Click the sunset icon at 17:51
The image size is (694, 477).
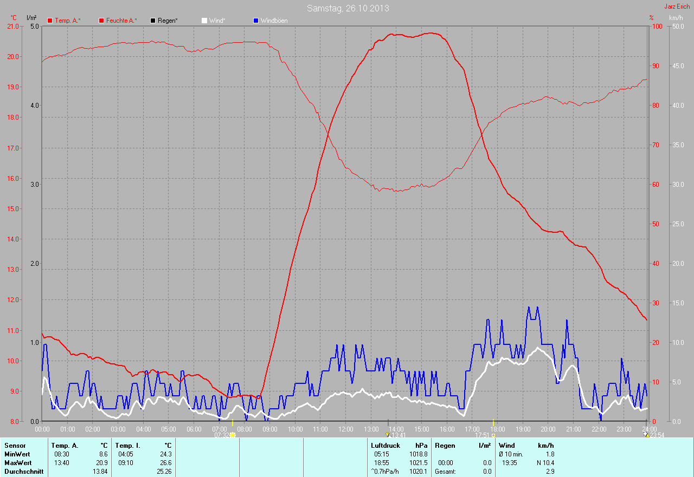tap(493, 435)
